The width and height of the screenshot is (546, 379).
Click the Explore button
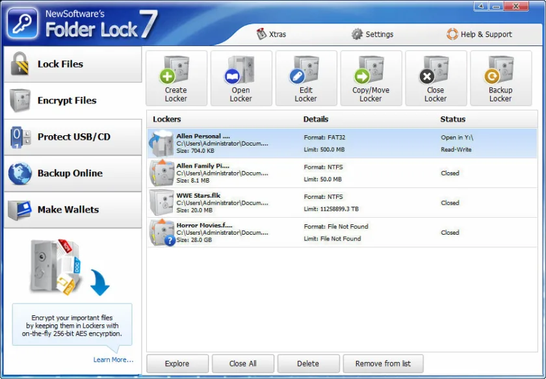tap(177, 363)
